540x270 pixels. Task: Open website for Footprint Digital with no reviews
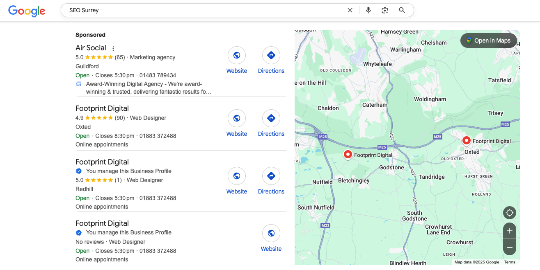[271, 233]
